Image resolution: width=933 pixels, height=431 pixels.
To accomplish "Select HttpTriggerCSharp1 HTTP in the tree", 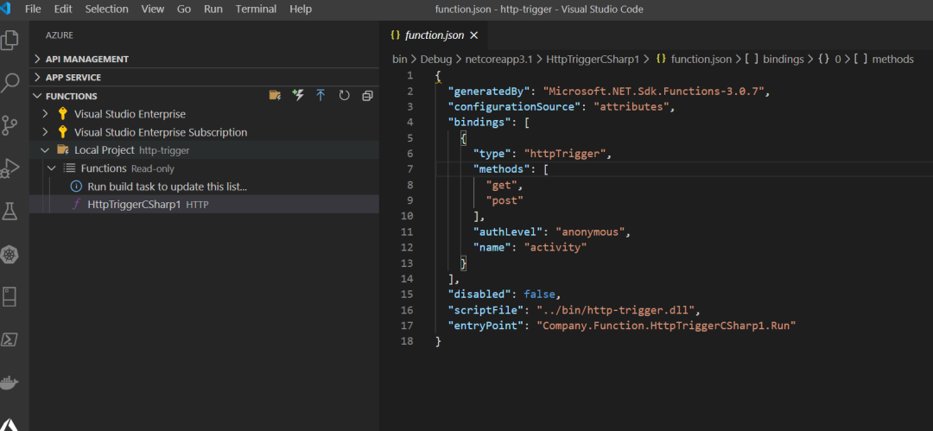I will coord(204,204).
